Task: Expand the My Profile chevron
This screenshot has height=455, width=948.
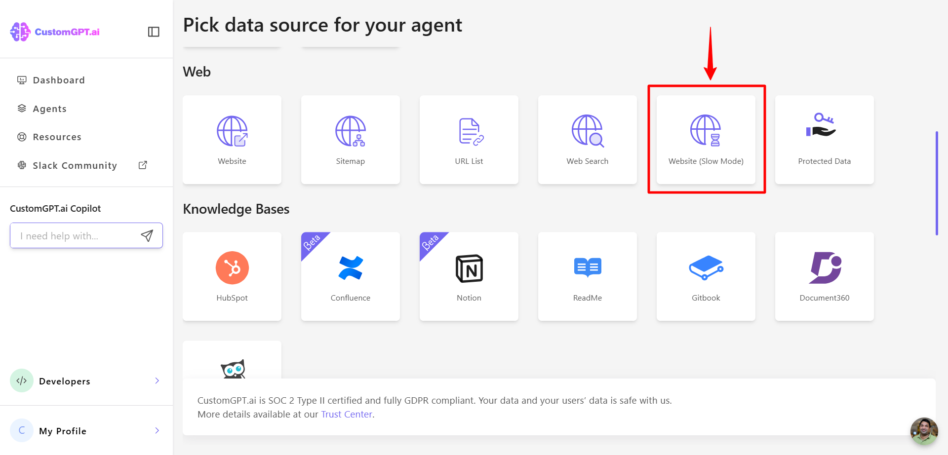Action: 157,430
